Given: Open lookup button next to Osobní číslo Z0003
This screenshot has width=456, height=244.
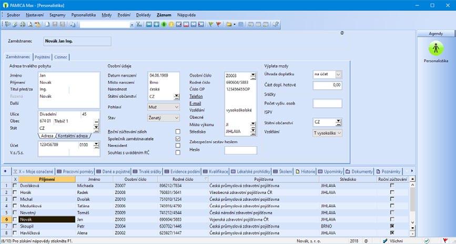Looking at the screenshot, I should click(254, 76).
